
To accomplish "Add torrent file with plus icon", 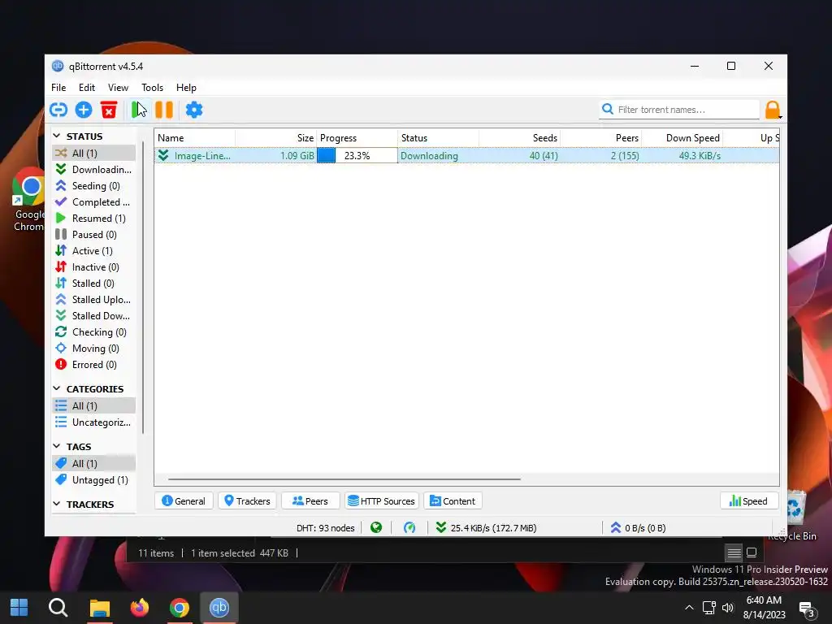I will tap(84, 110).
